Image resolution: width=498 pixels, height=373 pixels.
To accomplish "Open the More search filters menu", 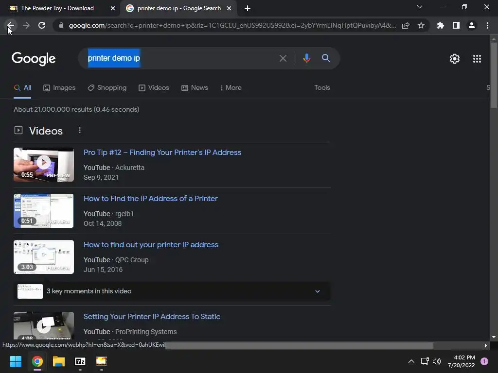I will point(231,87).
